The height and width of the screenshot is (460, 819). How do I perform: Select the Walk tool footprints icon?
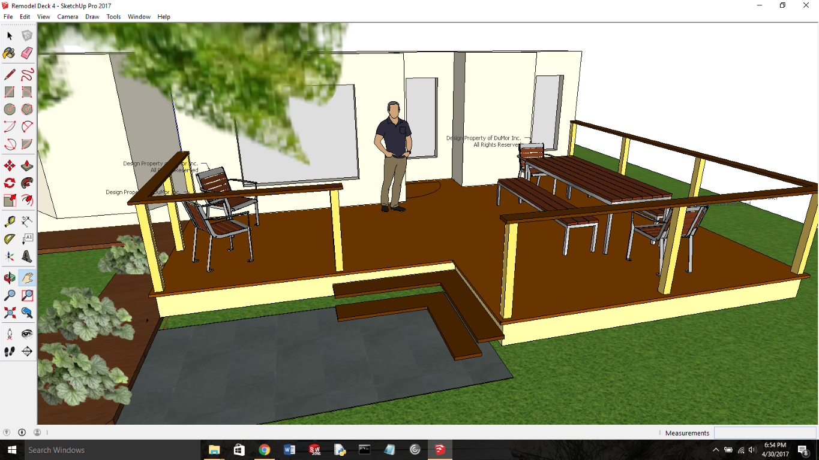[x=10, y=352]
